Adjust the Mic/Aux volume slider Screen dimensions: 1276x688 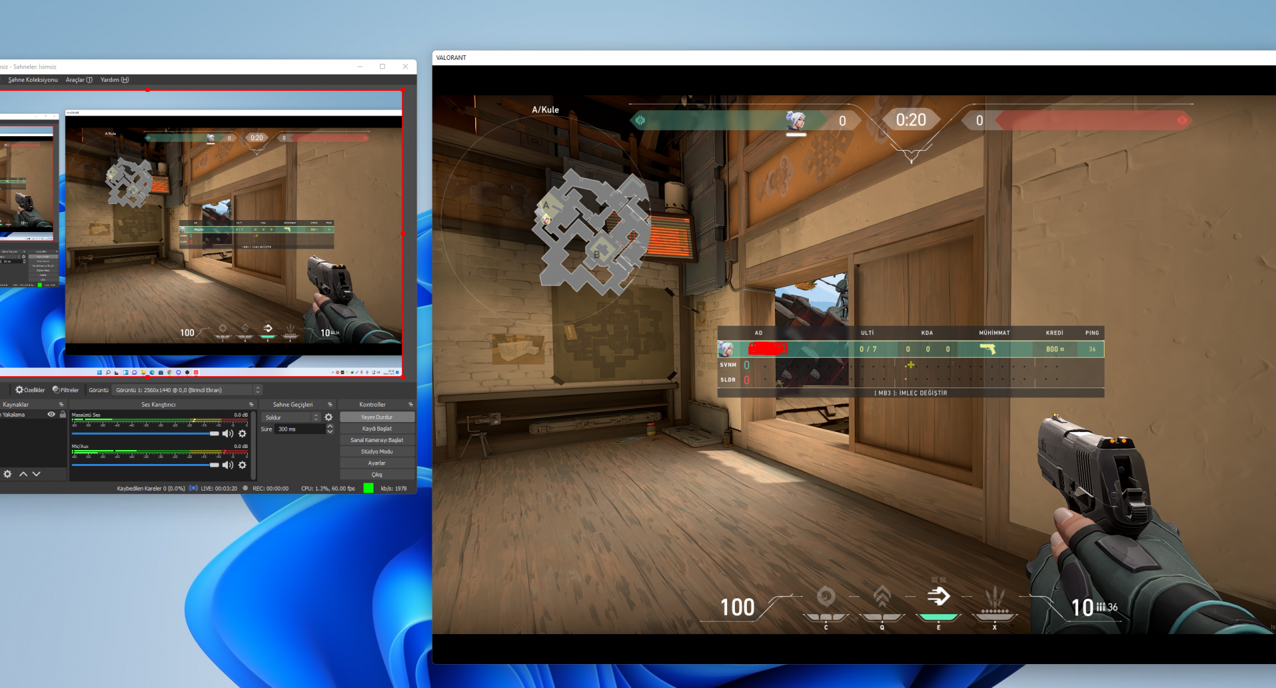145,465
